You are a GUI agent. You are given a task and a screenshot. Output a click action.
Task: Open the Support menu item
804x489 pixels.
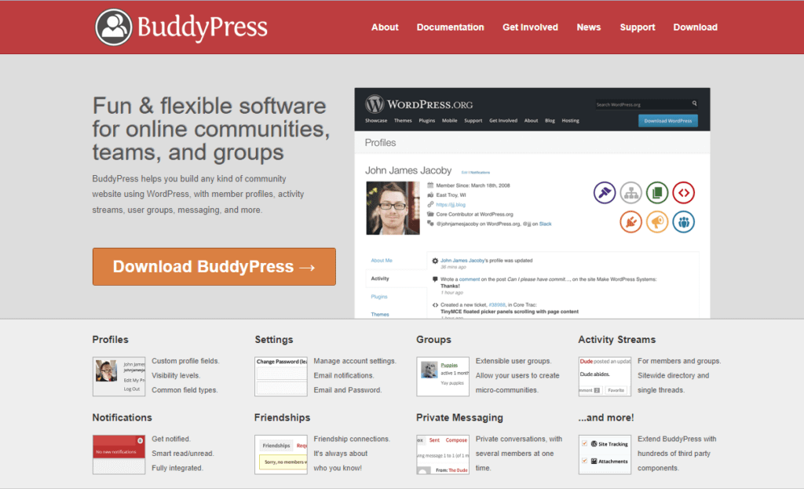tap(638, 27)
